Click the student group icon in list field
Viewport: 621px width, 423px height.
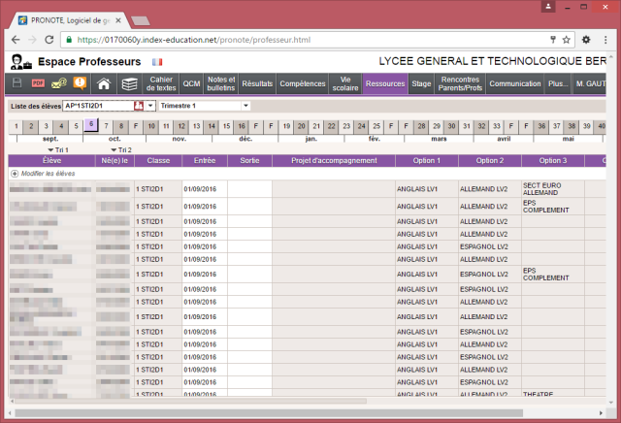pyautogui.click(x=138, y=105)
